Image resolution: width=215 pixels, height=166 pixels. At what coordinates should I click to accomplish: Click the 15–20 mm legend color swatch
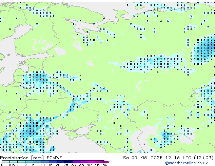click(53, 162)
